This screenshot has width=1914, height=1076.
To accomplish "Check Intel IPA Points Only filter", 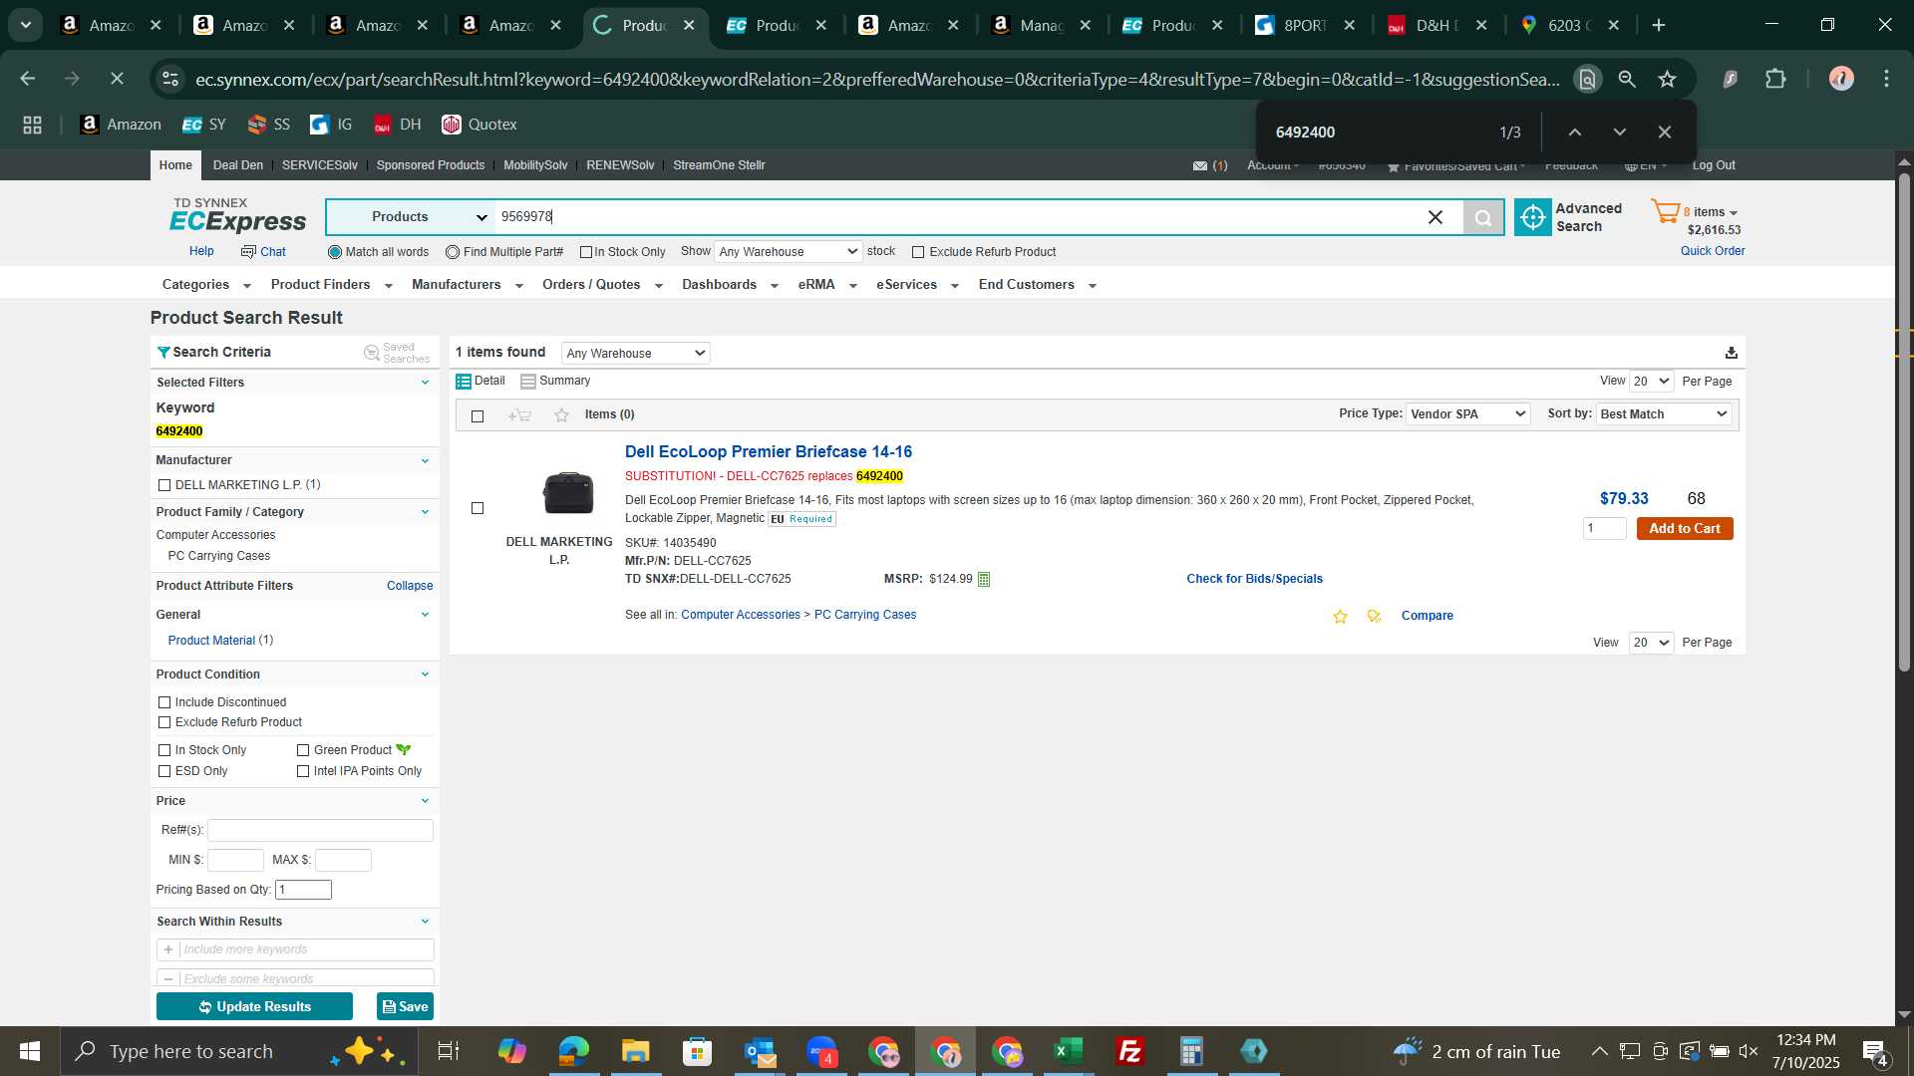I will point(303,771).
